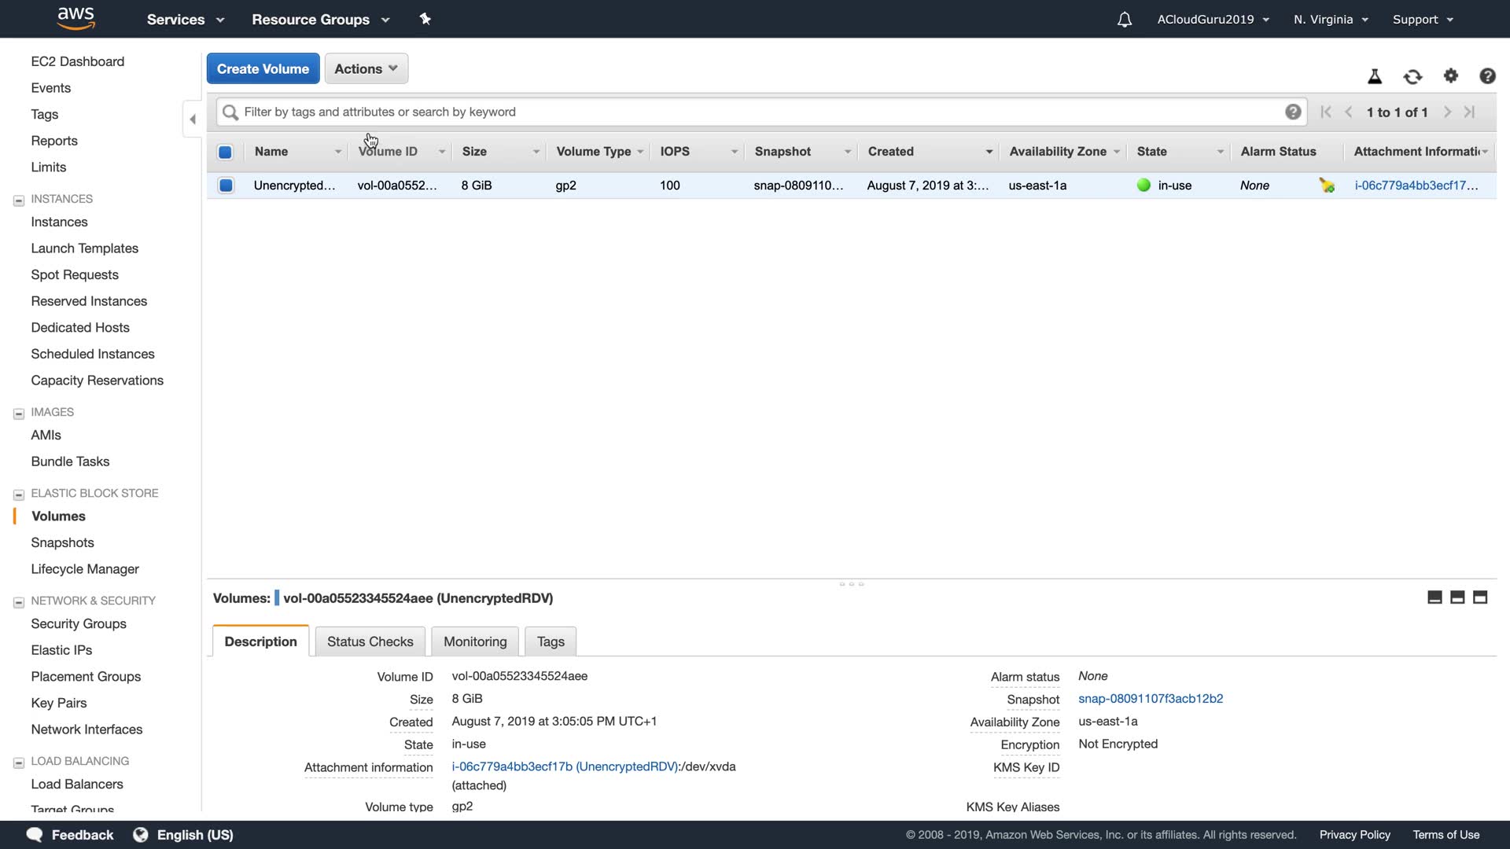Click the refresh volumes icon
This screenshot has width=1510, height=849.
pyautogui.click(x=1412, y=76)
